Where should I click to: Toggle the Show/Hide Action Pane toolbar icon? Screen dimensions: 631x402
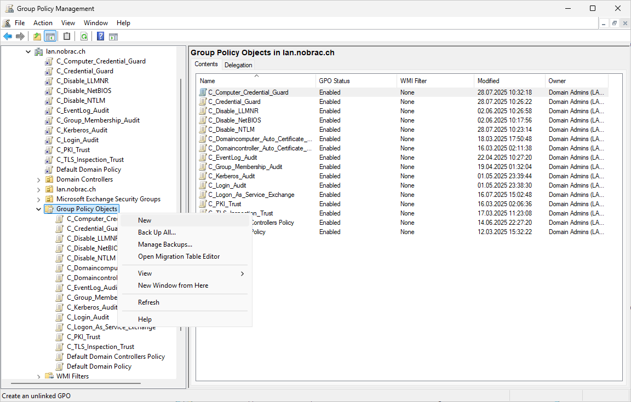click(113, 37)
